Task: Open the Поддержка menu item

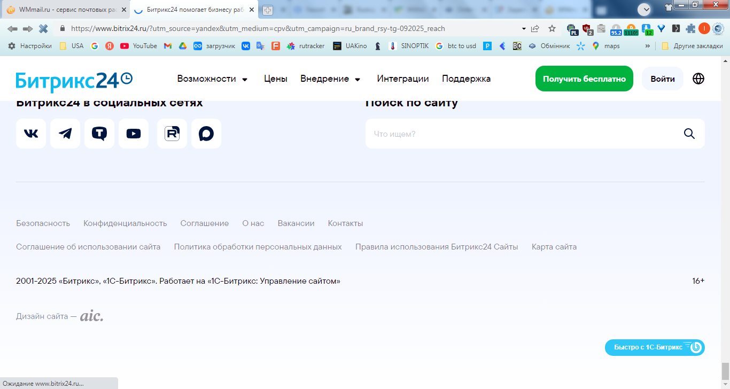Action: click(x=466, y=79)
